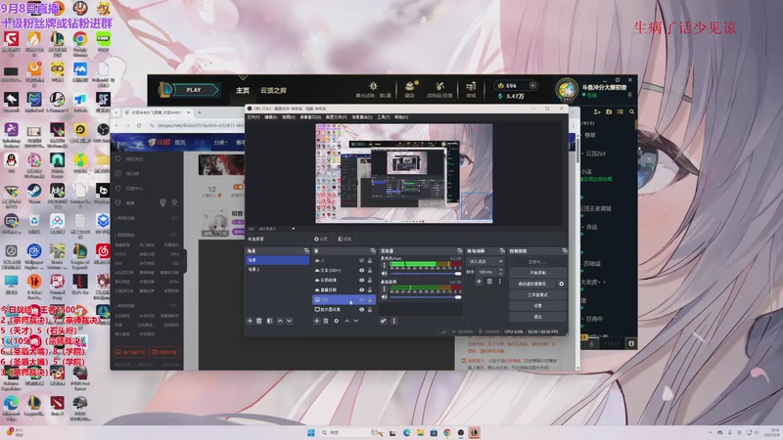This screenshot has height=440, width=783.
Task: Select 场景 2 in scenes list
Action: point(278,270)
